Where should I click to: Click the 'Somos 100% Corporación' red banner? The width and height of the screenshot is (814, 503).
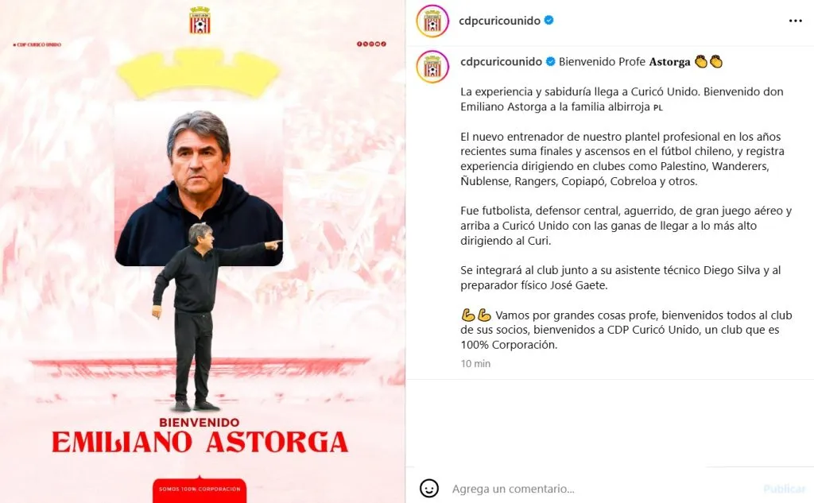click(x=200, y=489)
